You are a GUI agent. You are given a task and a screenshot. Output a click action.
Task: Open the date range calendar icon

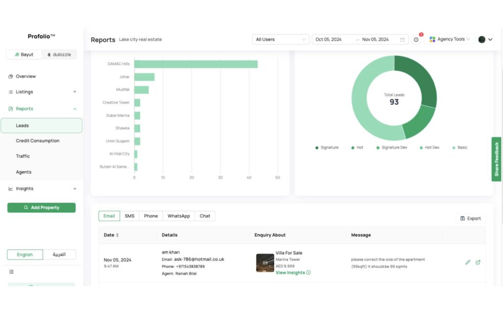click(x=402, y=39)
